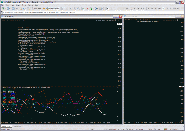
Task: Click the New Order button
Action: (x=36, y=9)
